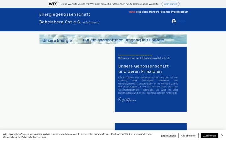The height and width of the screenshot is (141, 226).
Task: Navigate to Members
Action: pos(154,12)
